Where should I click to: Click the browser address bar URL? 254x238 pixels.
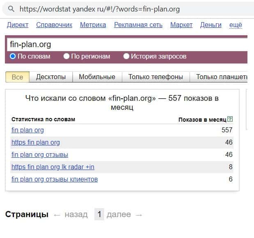(100, 9)
